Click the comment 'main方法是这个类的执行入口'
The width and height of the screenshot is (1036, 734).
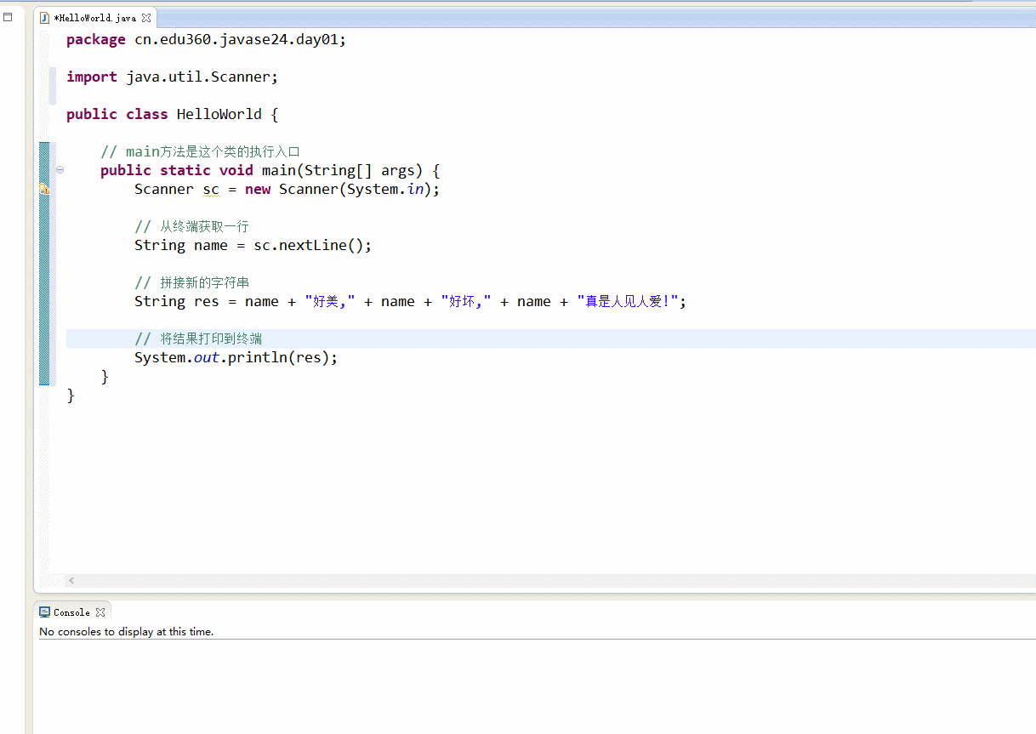(x=201, y=151)
